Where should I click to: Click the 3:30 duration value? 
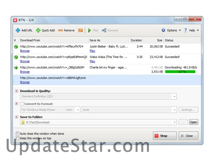pyautogui.click(x=140, y=57)
